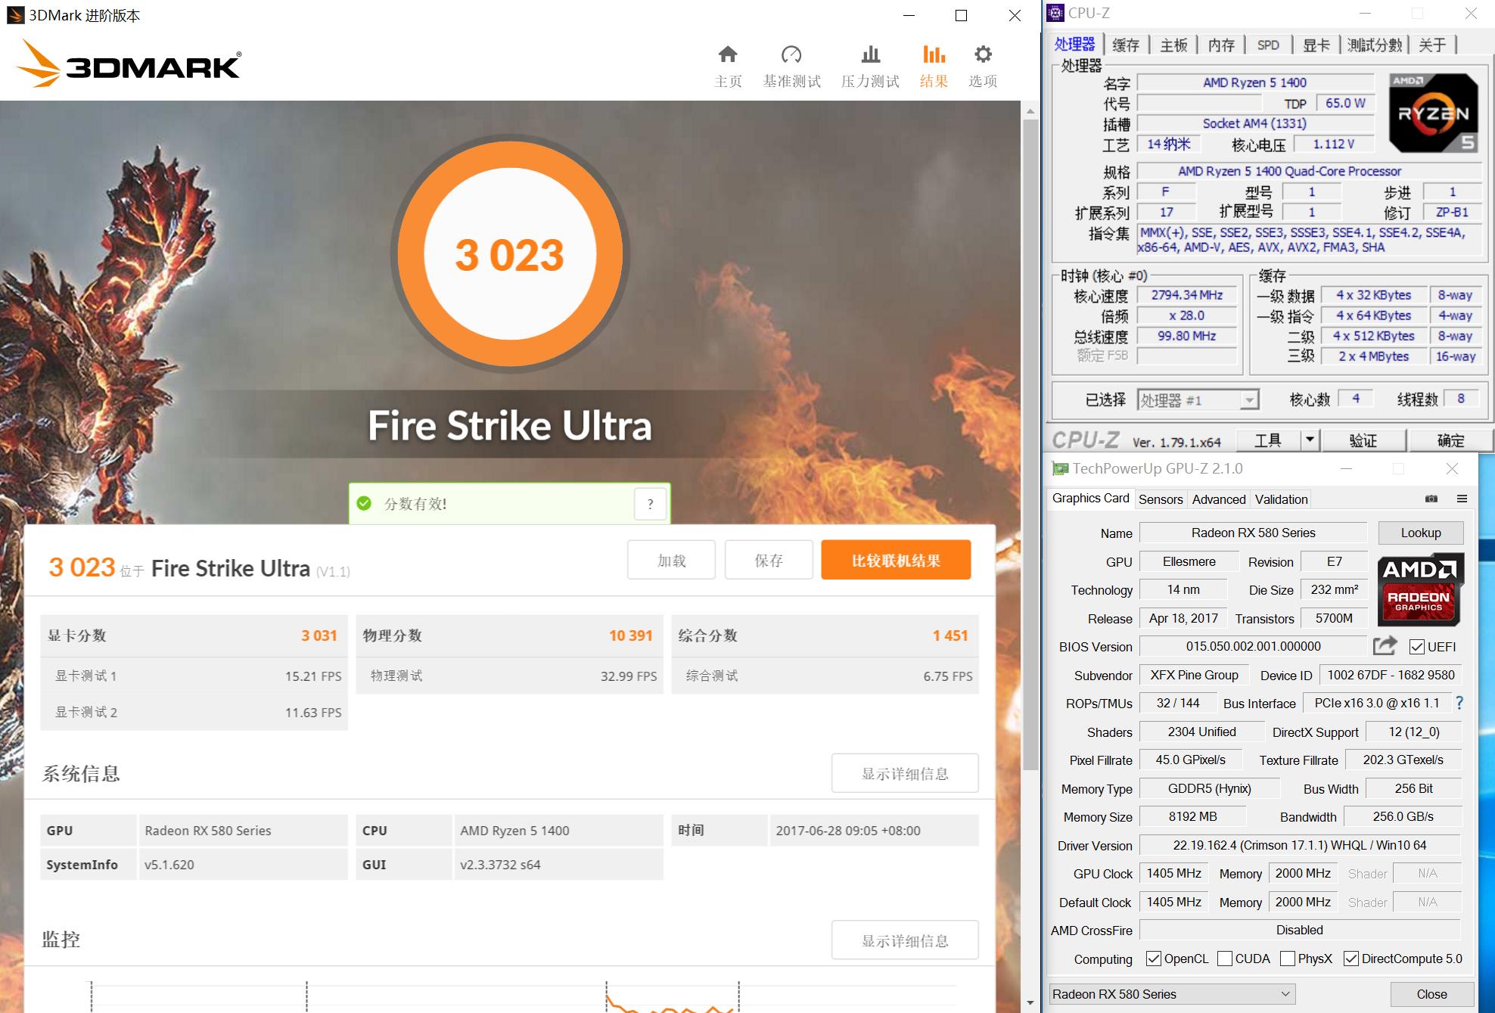Click the GPU-Z Close button
The width and height of the screenshot is (1495, 1013).
coord(1431,994)
